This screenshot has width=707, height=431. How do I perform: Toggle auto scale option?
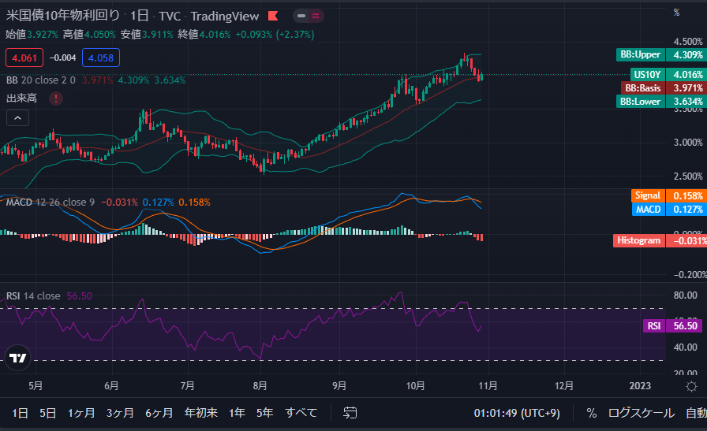(x=695, y=413)
